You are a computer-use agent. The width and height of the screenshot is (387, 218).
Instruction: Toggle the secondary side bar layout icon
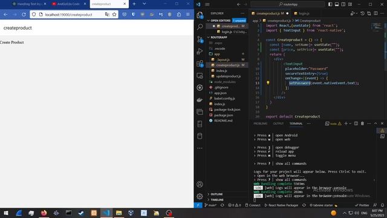(x=343, y=4)
